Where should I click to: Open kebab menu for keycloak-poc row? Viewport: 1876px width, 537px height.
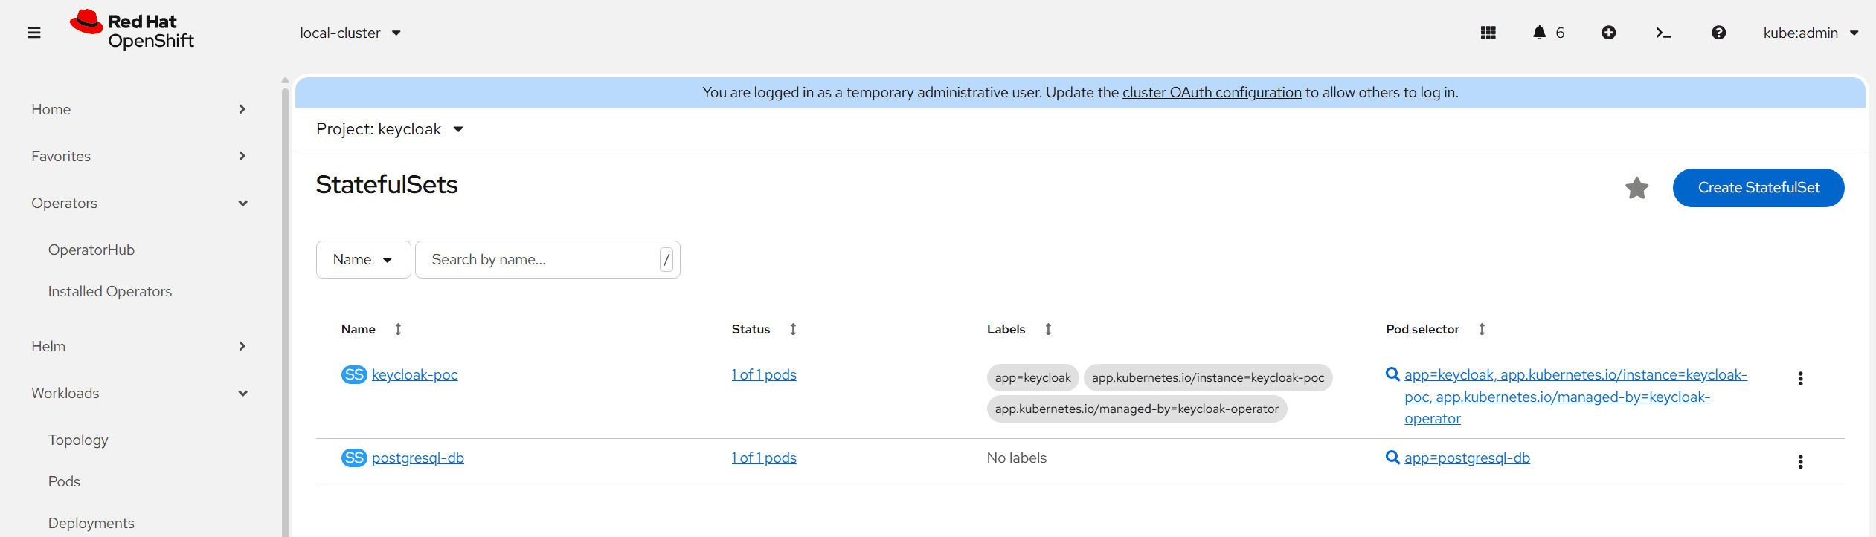1800,379
